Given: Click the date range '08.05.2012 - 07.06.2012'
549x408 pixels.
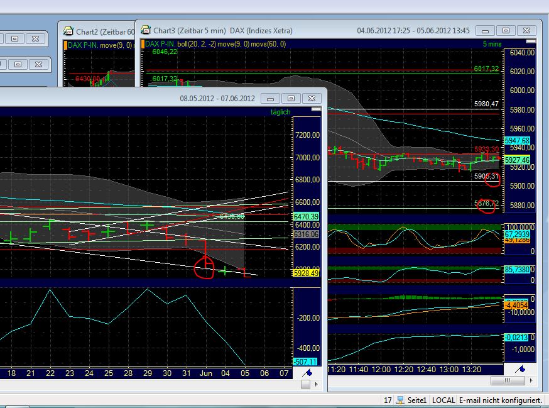Looking at the screenshot, I should click(x=217, y=99).
